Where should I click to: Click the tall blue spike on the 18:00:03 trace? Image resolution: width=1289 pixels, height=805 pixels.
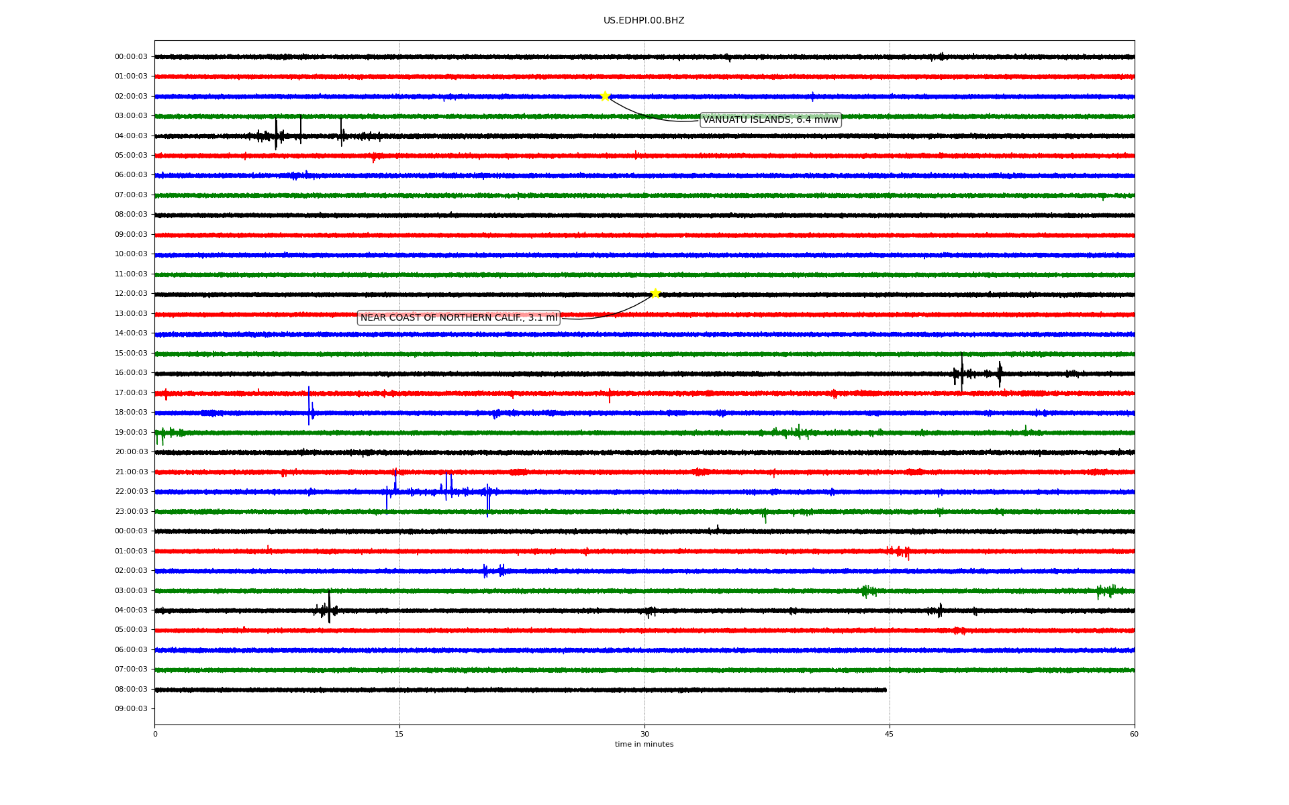click(x=309, y=407)
